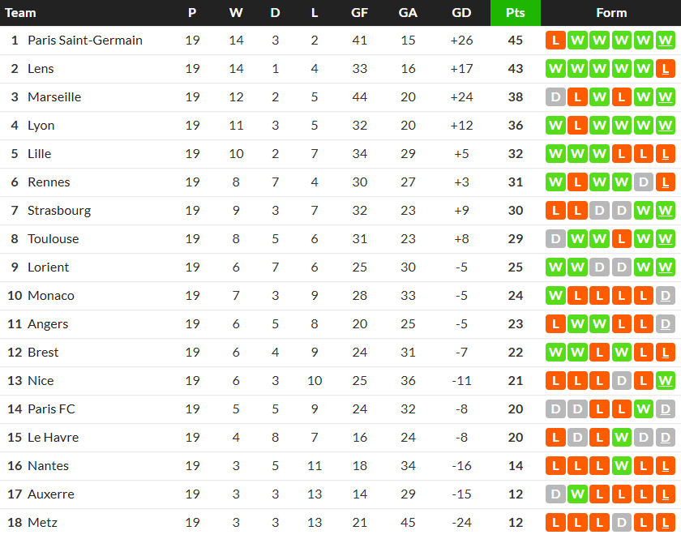Click the win badge in Le Havre's form
Viewport: 681px width, 539px height.
point(622,438)
